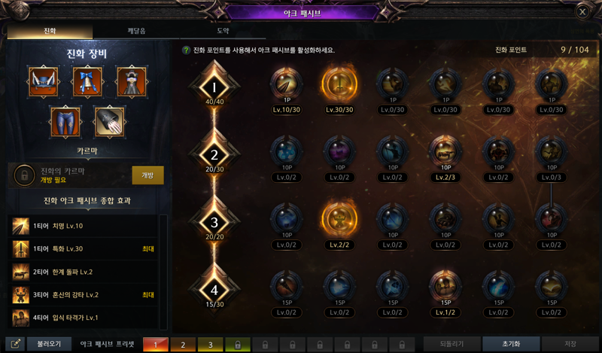This screenshot has width=602, height=353.
Task: Click the 불러오기 load button
Action: 49,344
